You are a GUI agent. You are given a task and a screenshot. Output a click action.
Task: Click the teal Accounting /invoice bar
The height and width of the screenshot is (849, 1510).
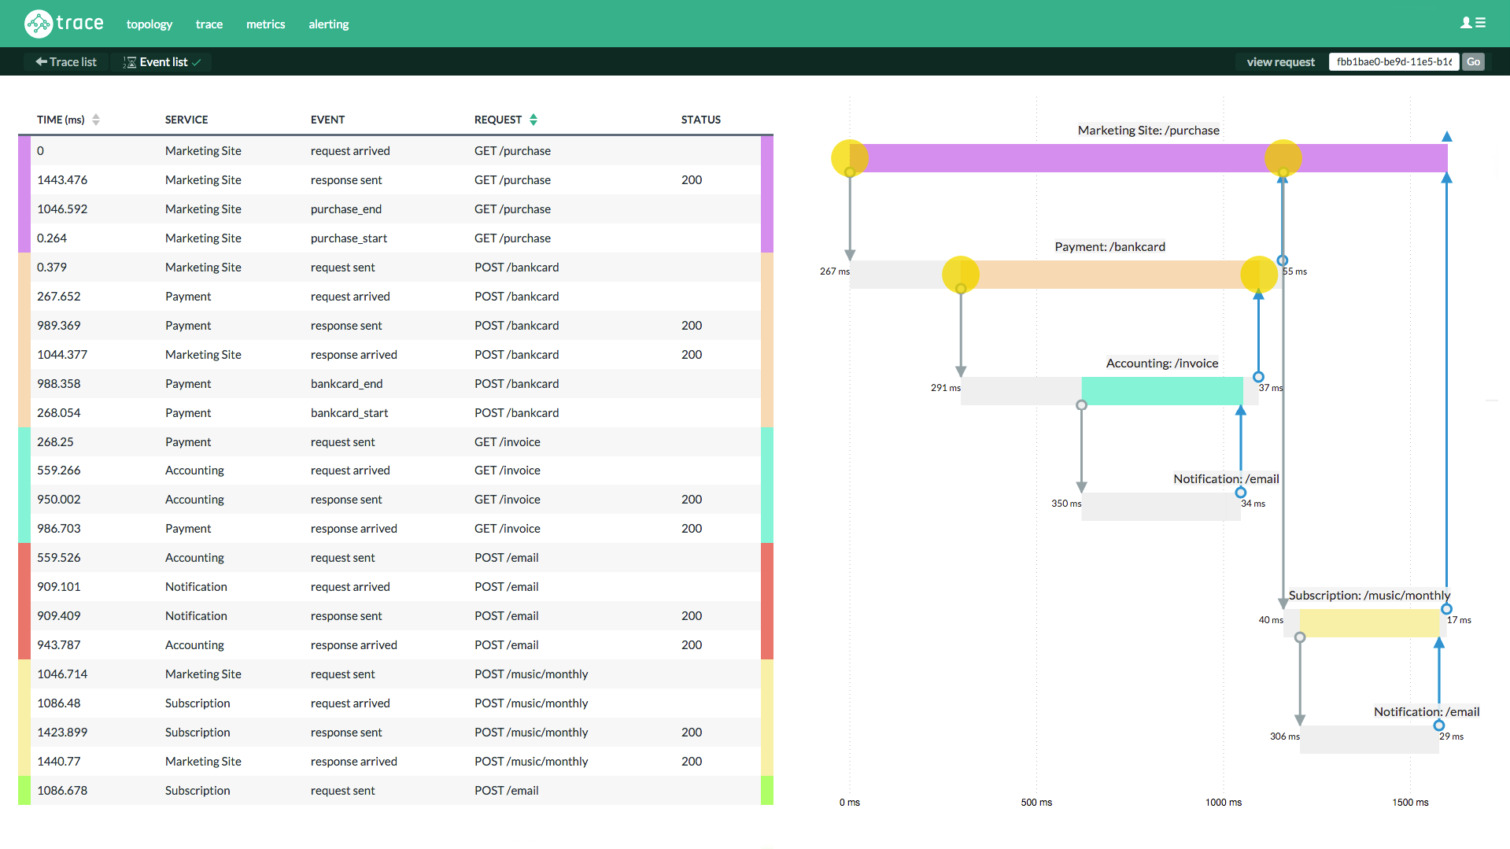(1161, 391)
